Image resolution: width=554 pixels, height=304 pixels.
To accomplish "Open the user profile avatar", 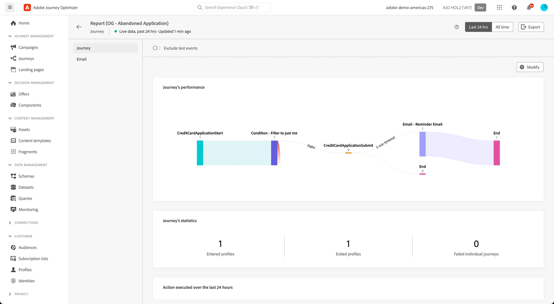I will coord(544,7).
